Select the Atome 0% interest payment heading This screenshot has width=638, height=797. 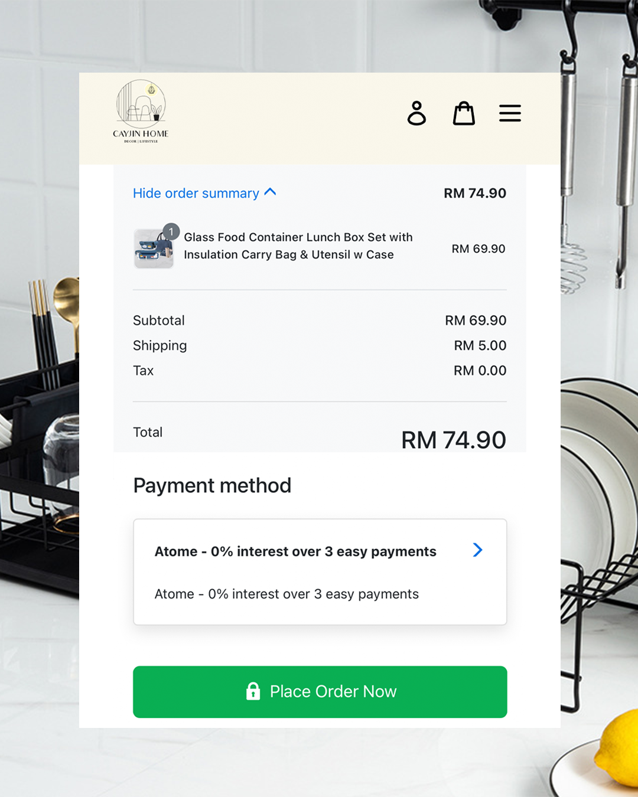point(295,551)
